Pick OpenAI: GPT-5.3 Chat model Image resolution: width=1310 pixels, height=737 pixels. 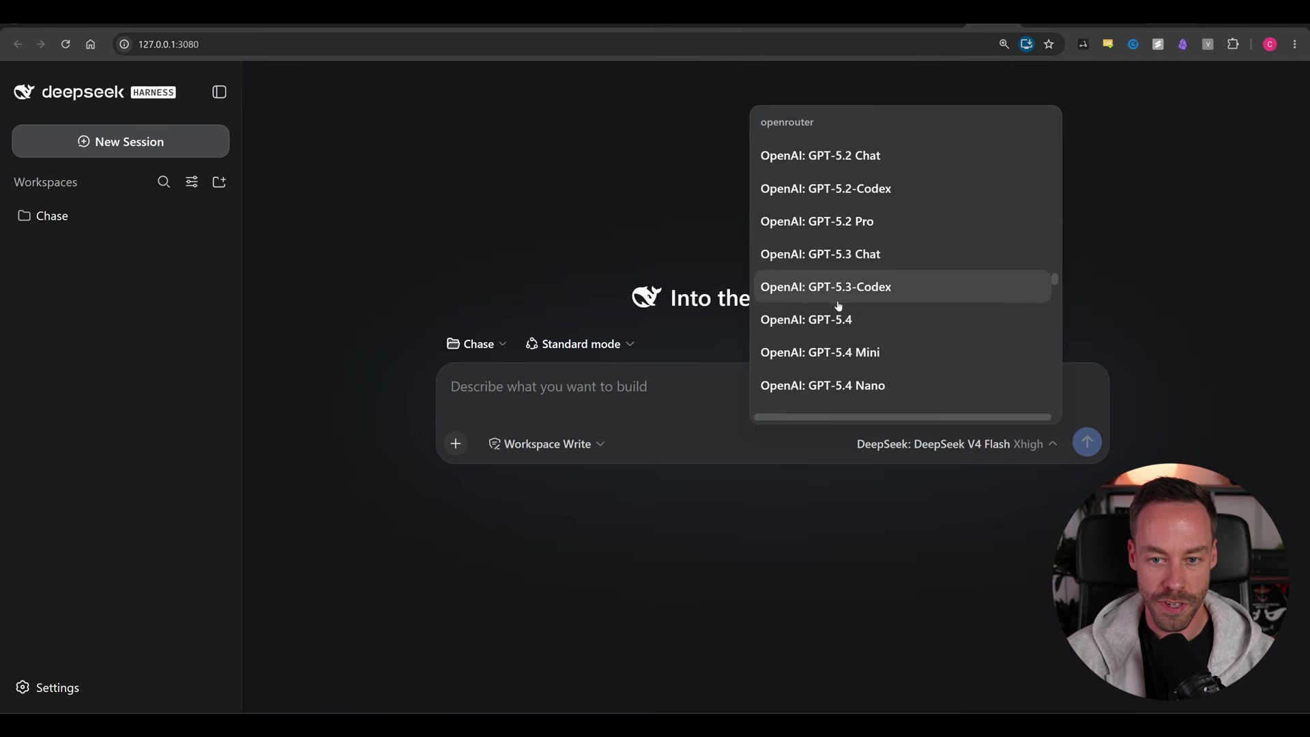click(902, 254)
